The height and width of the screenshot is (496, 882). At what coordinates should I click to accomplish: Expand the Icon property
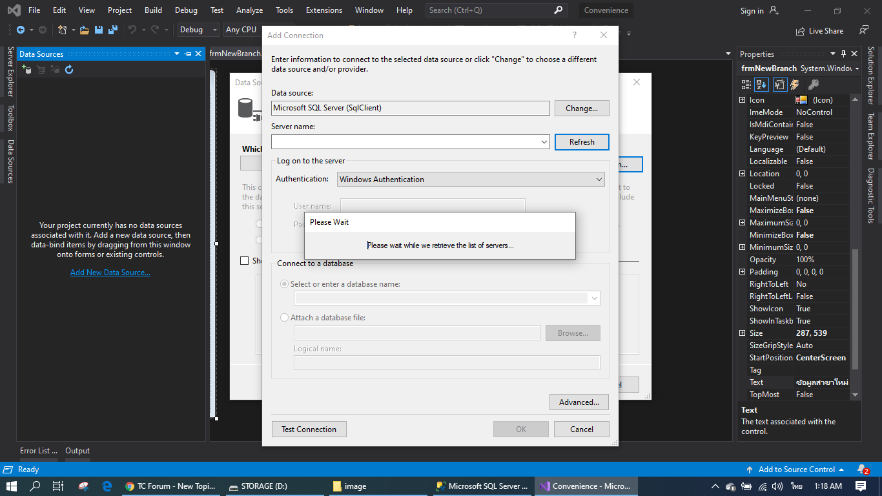tap(743, 100)
